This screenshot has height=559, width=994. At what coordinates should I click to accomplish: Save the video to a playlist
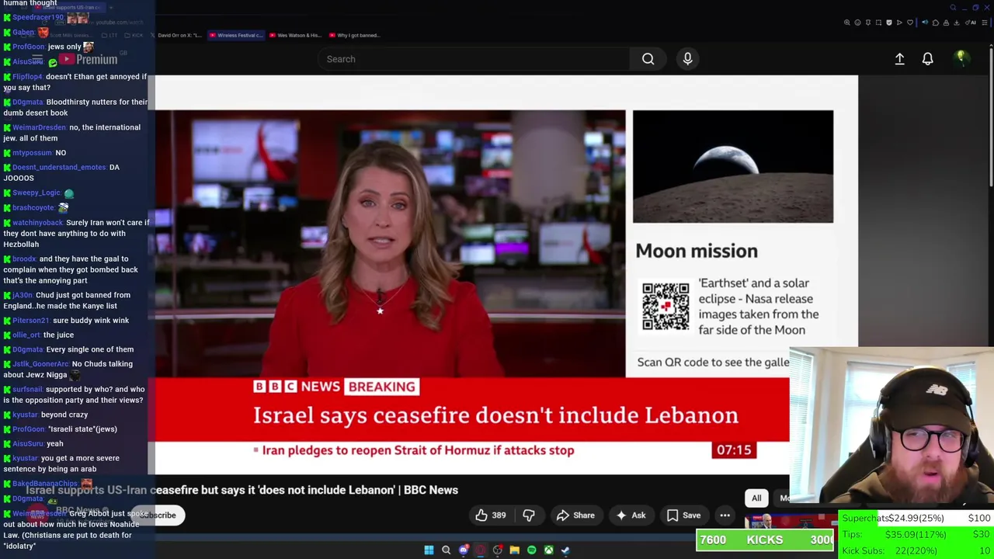[x=683, y=515]
